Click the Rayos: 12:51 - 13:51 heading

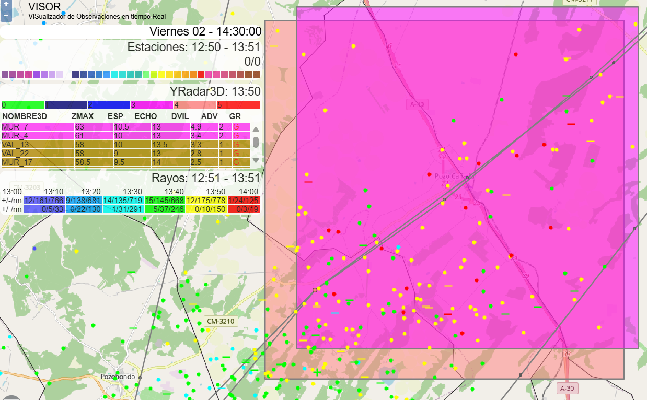206,178
